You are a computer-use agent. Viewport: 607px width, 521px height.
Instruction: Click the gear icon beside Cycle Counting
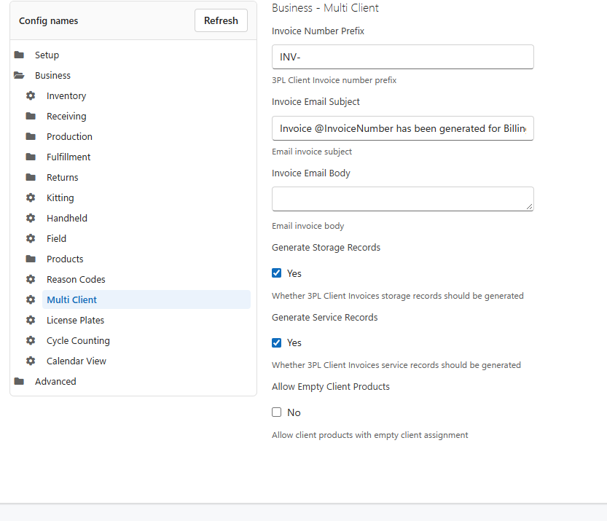pos(31,340)
